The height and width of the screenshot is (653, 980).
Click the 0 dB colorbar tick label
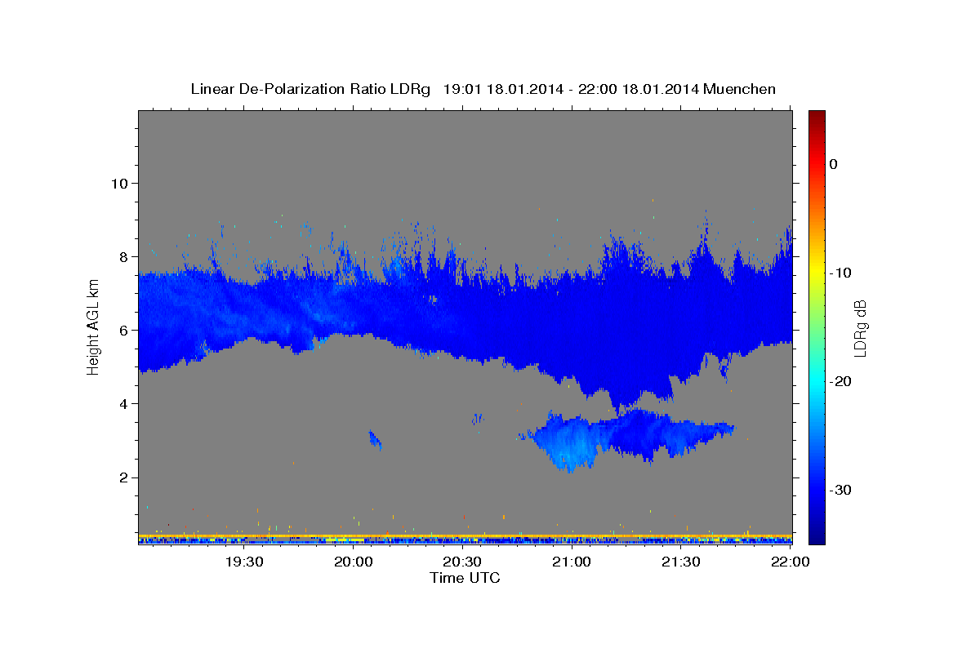point(834,164)
